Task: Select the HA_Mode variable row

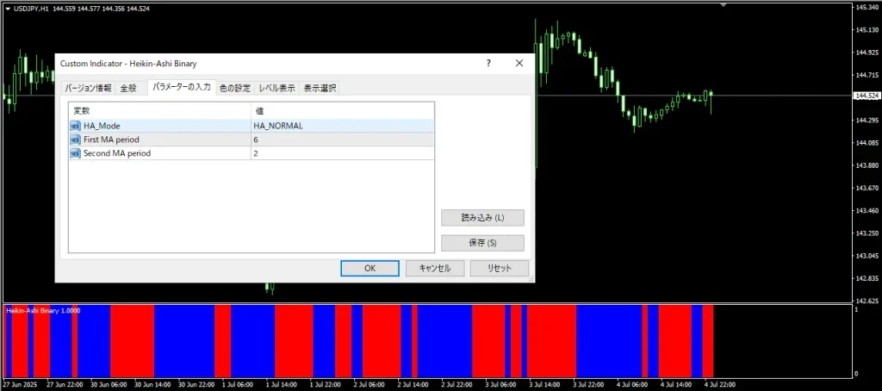Action: (x=252, y=126)
